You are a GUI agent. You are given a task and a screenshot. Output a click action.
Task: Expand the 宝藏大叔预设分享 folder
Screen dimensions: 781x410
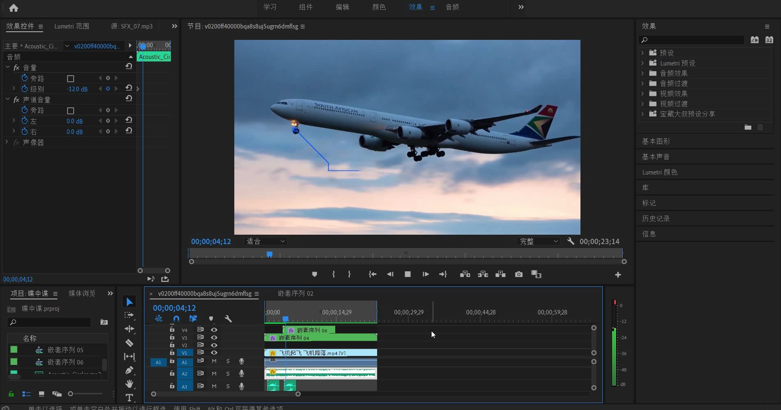pyautogui.click(x=642, y=114)
